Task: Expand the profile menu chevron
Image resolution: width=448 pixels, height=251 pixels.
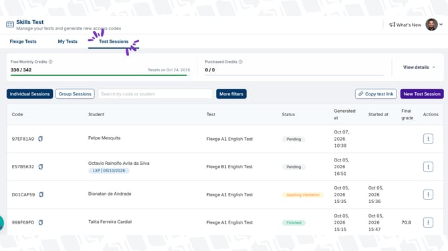Action: [x=441, y=25]
